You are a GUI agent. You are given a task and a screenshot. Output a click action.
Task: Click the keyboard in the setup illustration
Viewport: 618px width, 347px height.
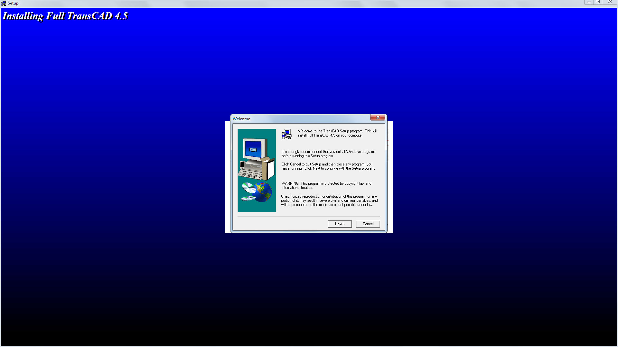250,174
